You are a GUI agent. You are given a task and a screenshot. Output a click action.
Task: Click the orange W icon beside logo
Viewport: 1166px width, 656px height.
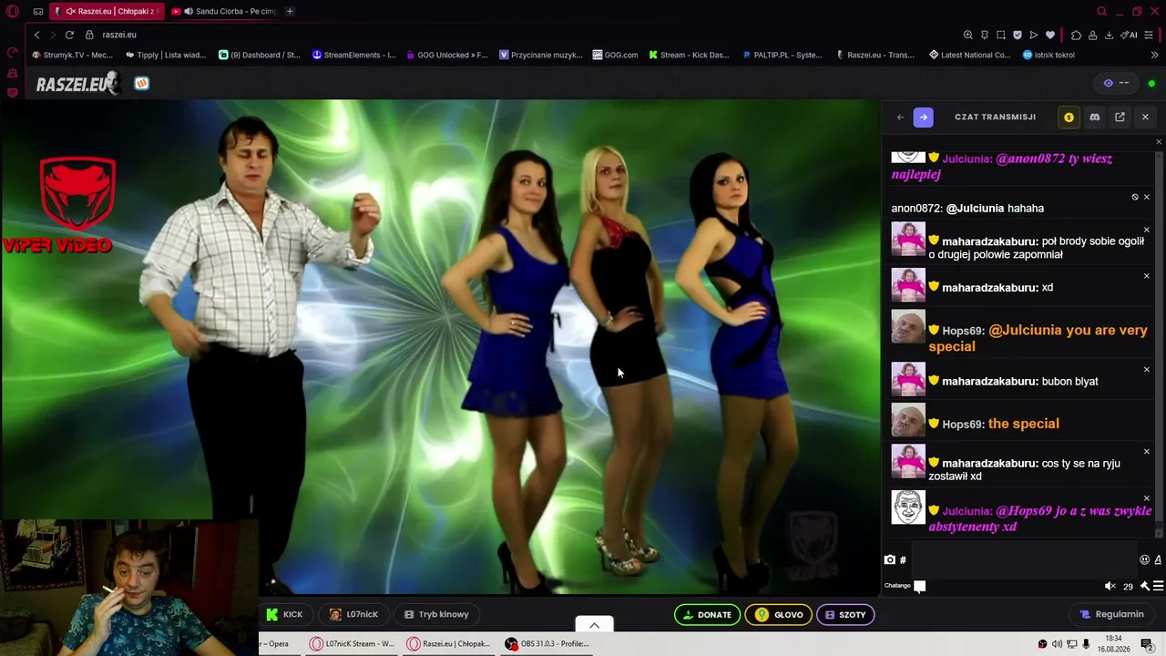141,84
